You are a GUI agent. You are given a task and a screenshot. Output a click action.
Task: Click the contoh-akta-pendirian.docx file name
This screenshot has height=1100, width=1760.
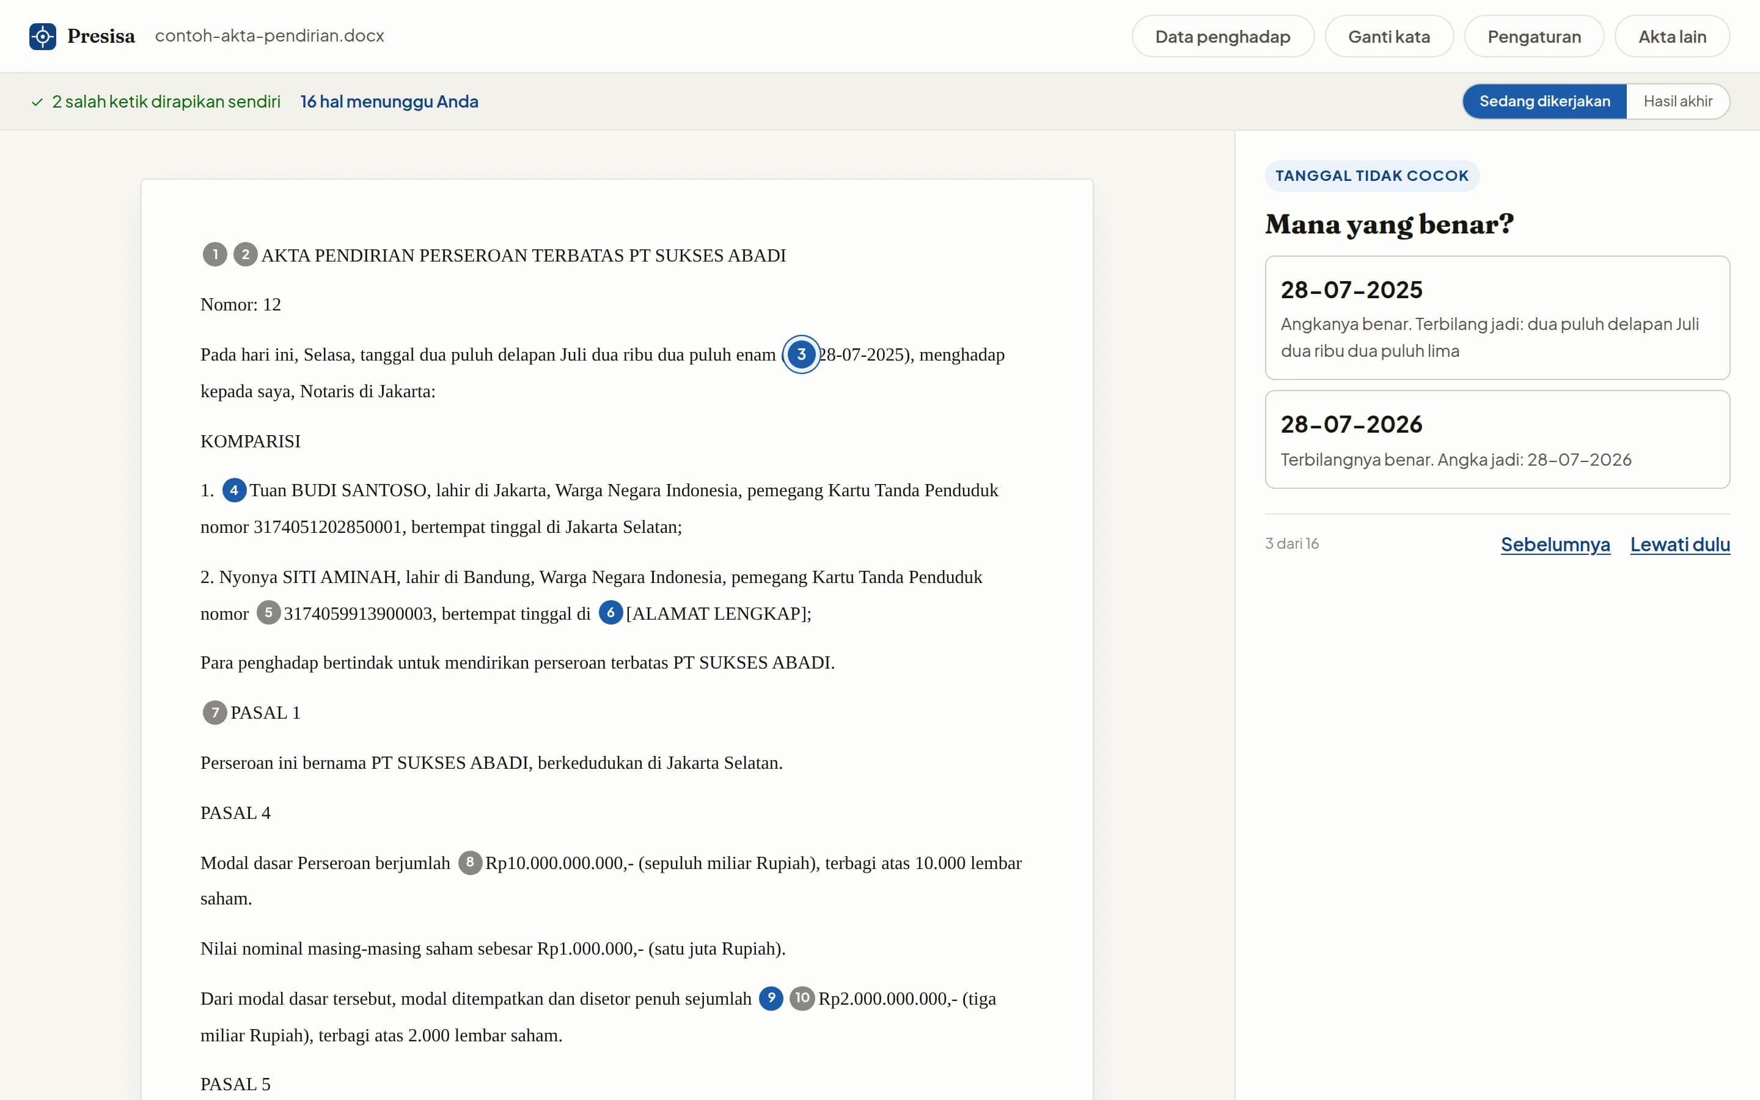tap(269, 35)
